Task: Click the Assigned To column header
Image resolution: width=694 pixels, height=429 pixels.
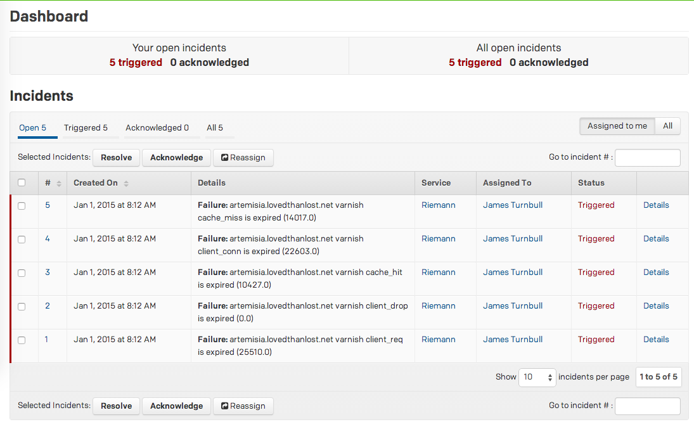Action: pos(507,183)
